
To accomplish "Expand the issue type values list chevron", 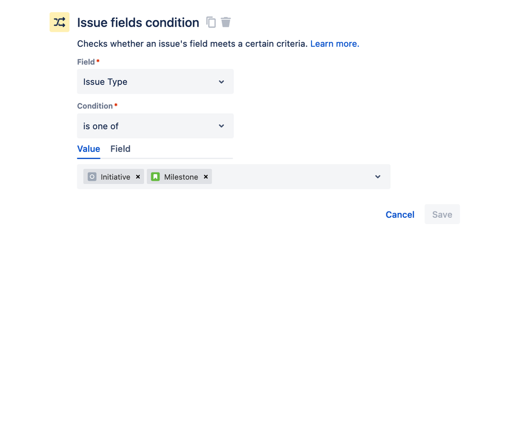I will point(377,177).
